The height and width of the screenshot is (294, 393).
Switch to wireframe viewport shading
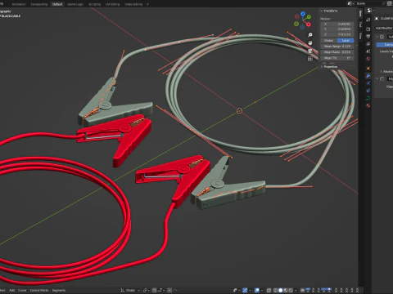coord(275,290)
